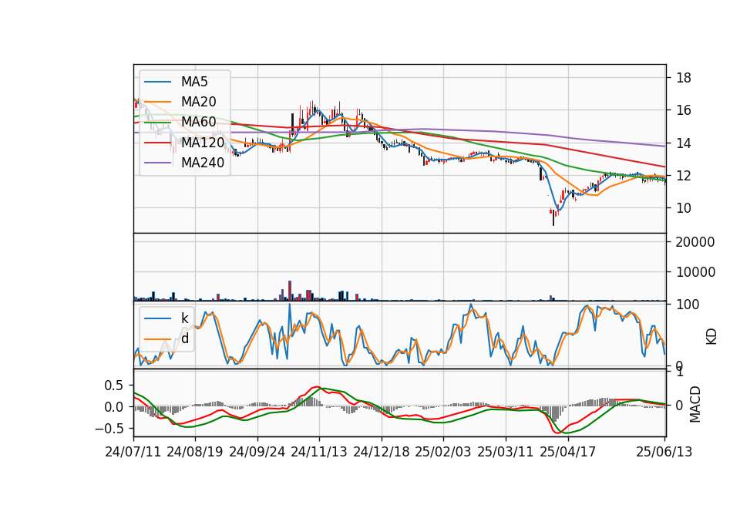
Task: Click the 'k' legend entry in KD panel
Action: tap(184, 318)
